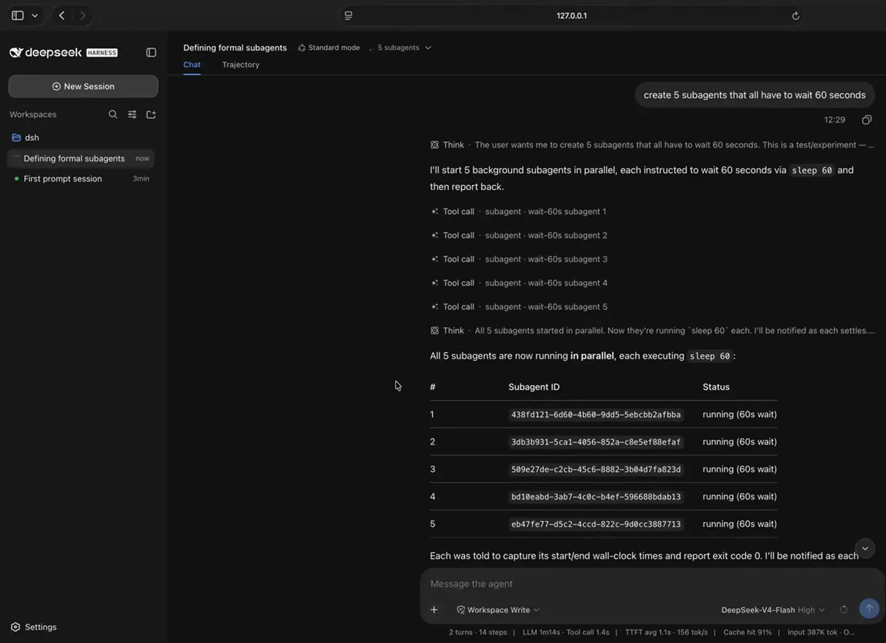Expand Tool call wait-60s subagent 2

point(519,236)
